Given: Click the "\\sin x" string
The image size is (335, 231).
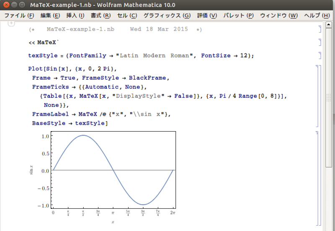Looking at the screenshot, I should 148,114.
